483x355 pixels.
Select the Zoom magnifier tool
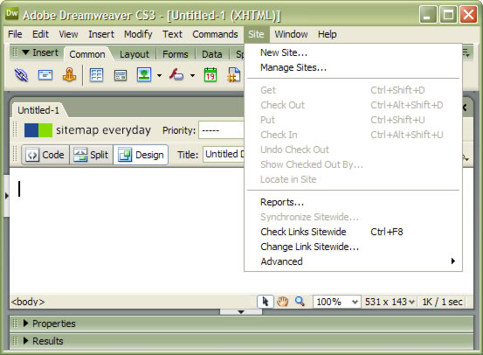[x=300, y=302]
